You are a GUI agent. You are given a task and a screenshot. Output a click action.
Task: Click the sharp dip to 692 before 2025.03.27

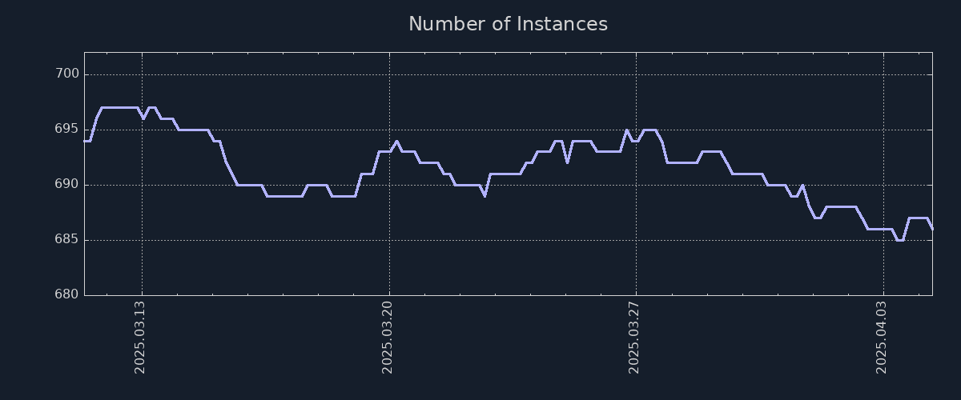pos(567,162)
